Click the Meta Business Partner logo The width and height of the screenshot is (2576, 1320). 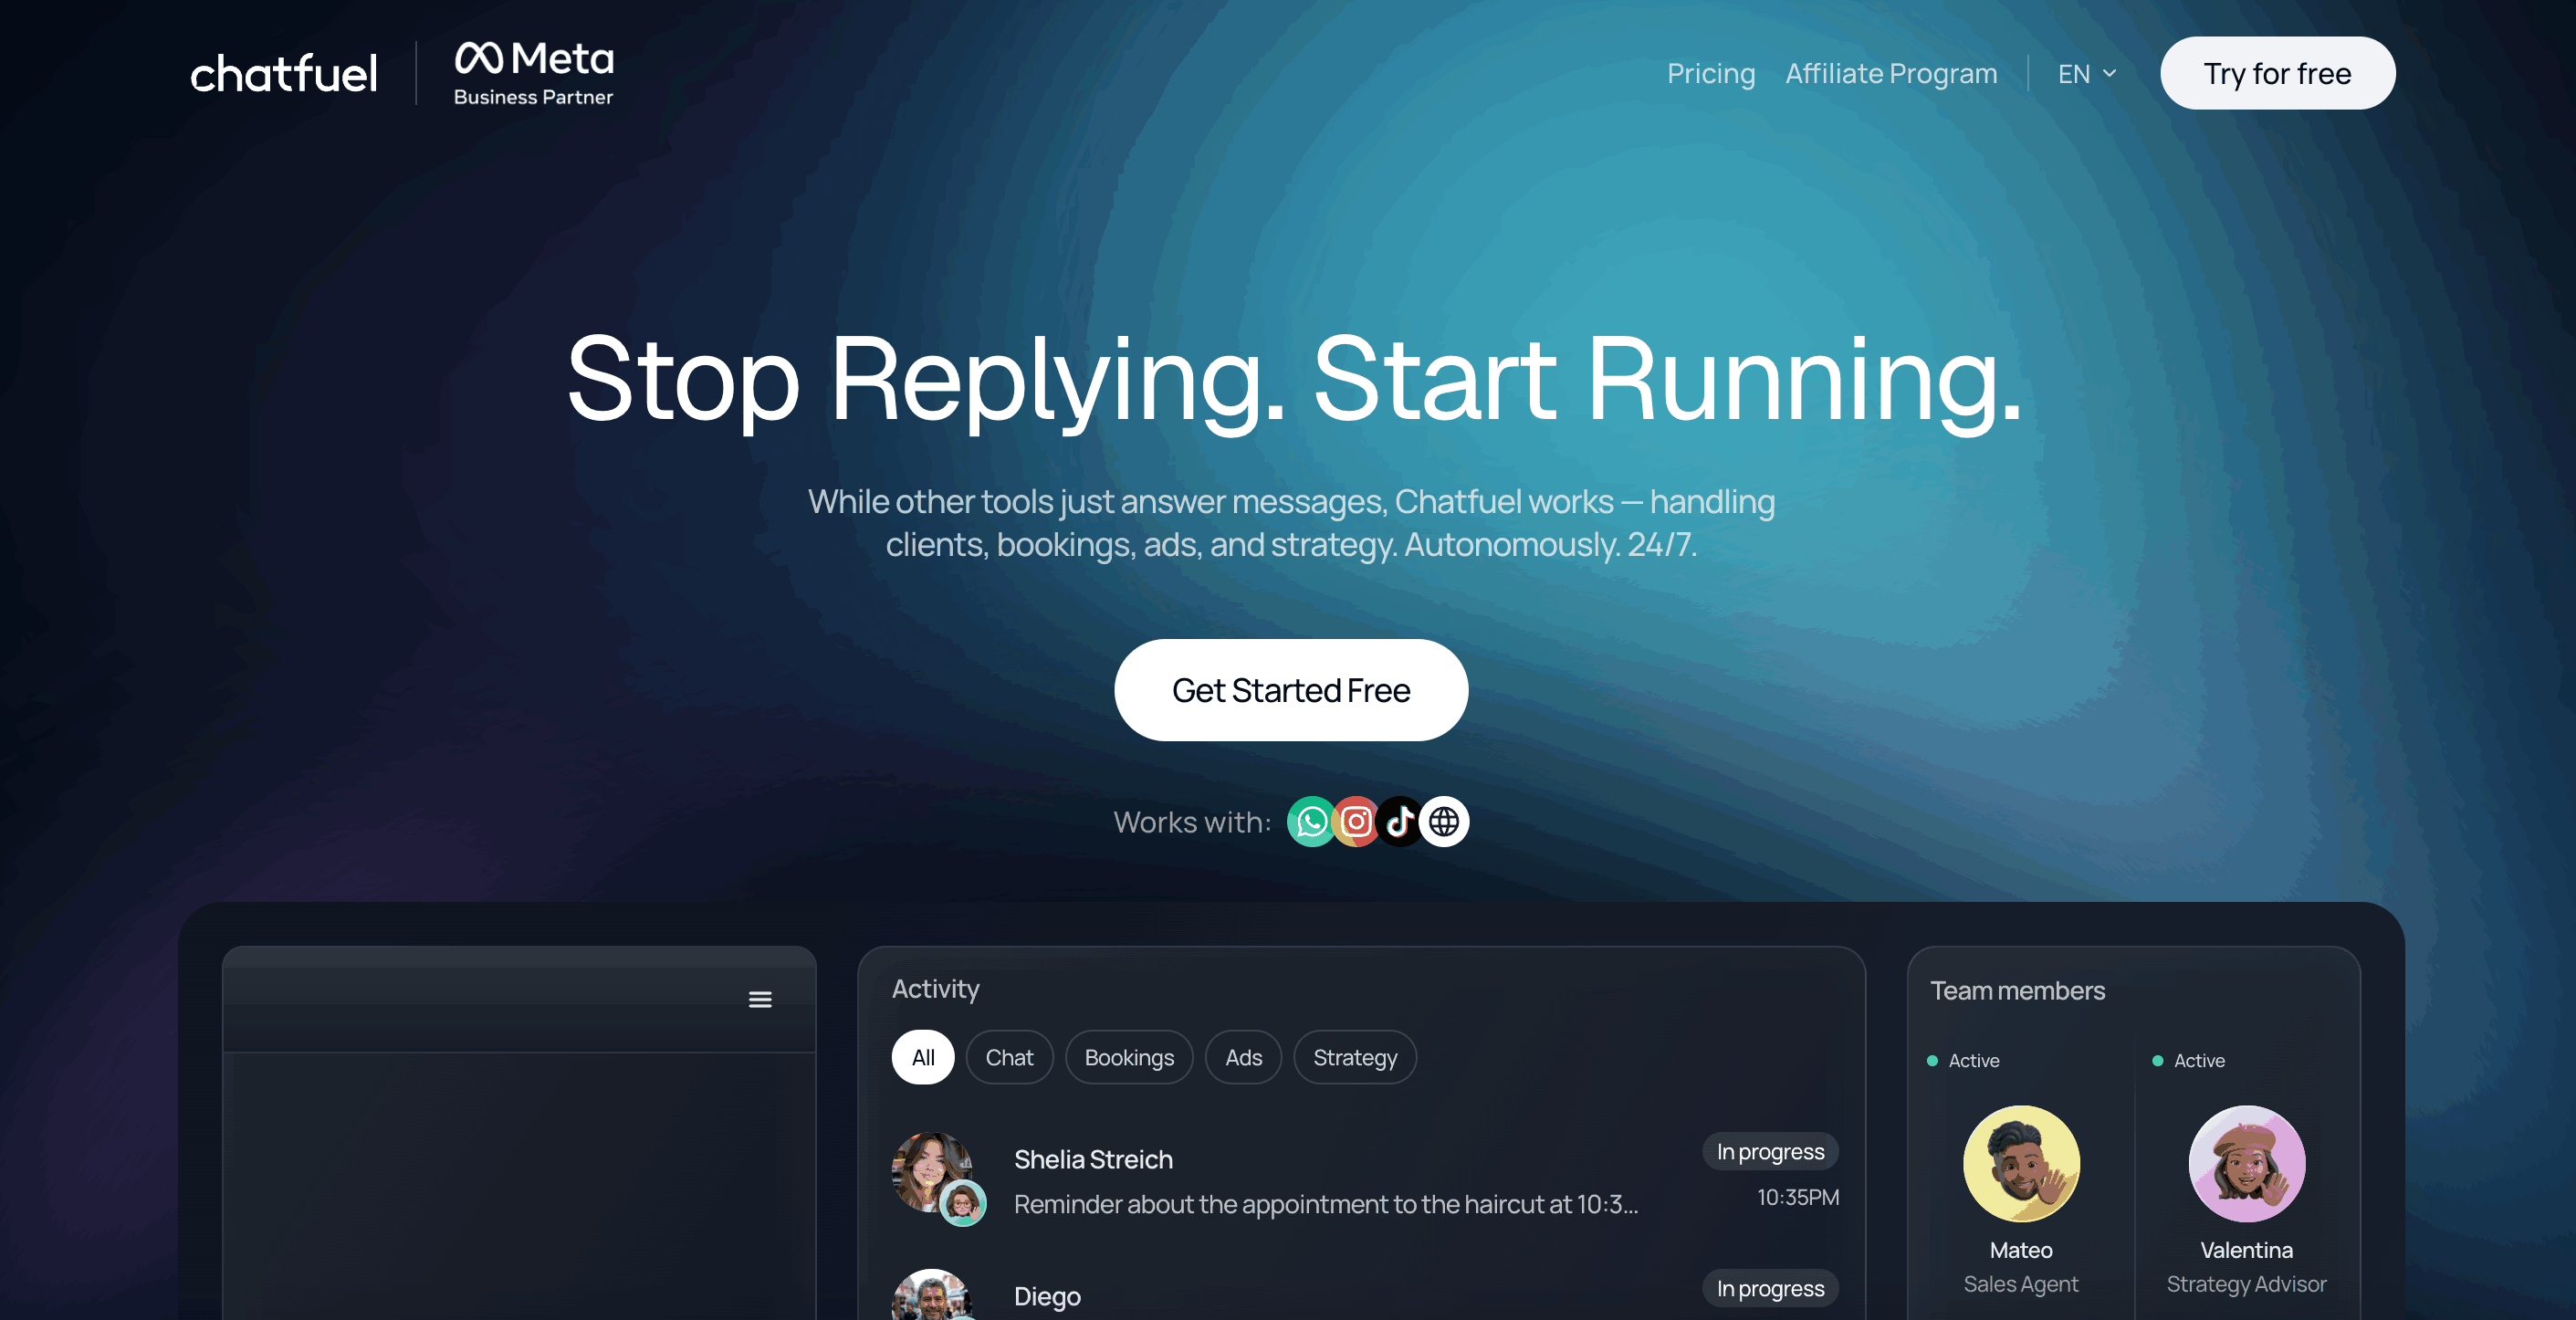534,74
